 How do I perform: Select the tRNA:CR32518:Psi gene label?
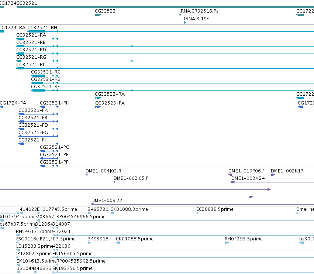click(x=199, y=11)
